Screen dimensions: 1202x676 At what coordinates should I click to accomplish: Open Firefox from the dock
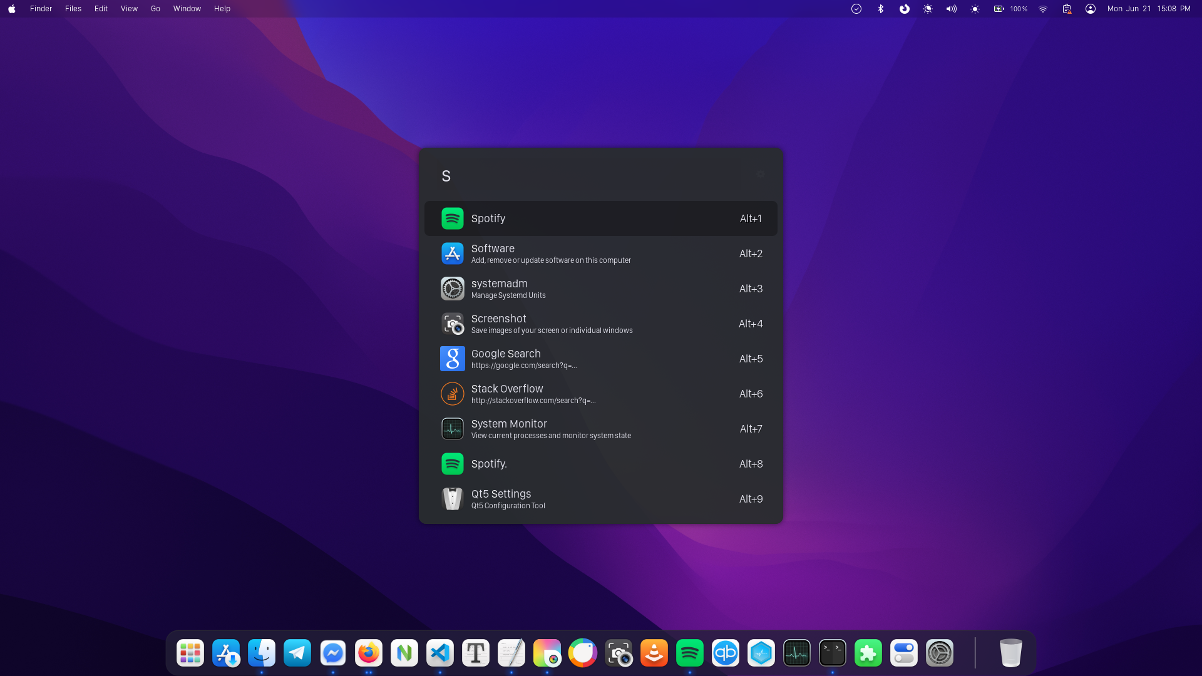point(369,653)
